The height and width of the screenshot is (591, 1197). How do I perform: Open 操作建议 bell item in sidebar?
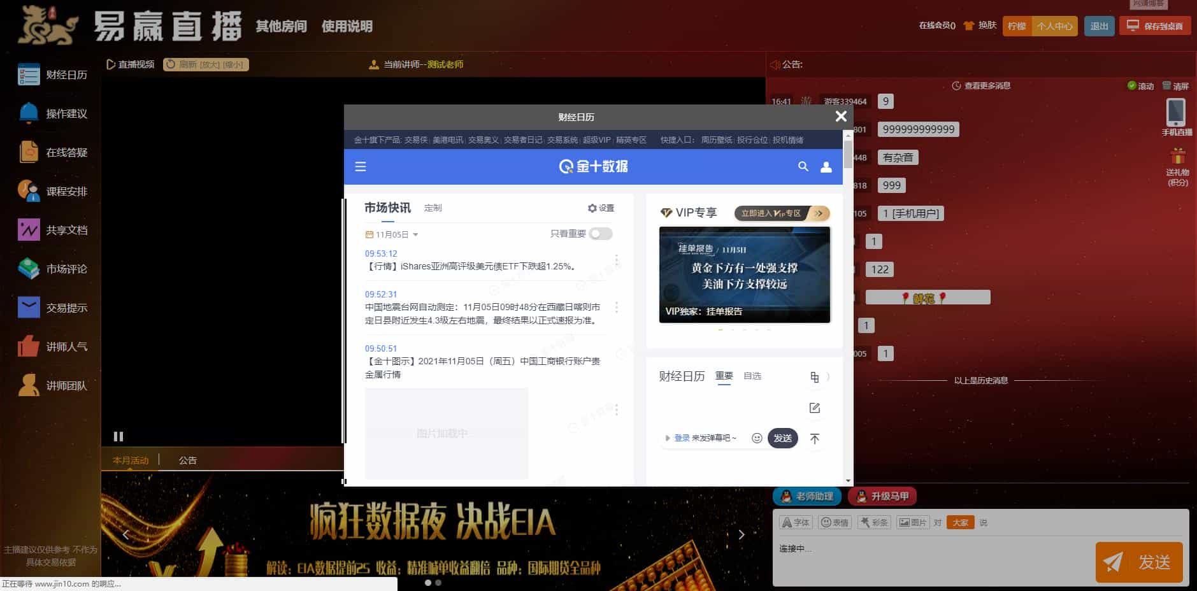pyautogui.click(x=52, y=113)
